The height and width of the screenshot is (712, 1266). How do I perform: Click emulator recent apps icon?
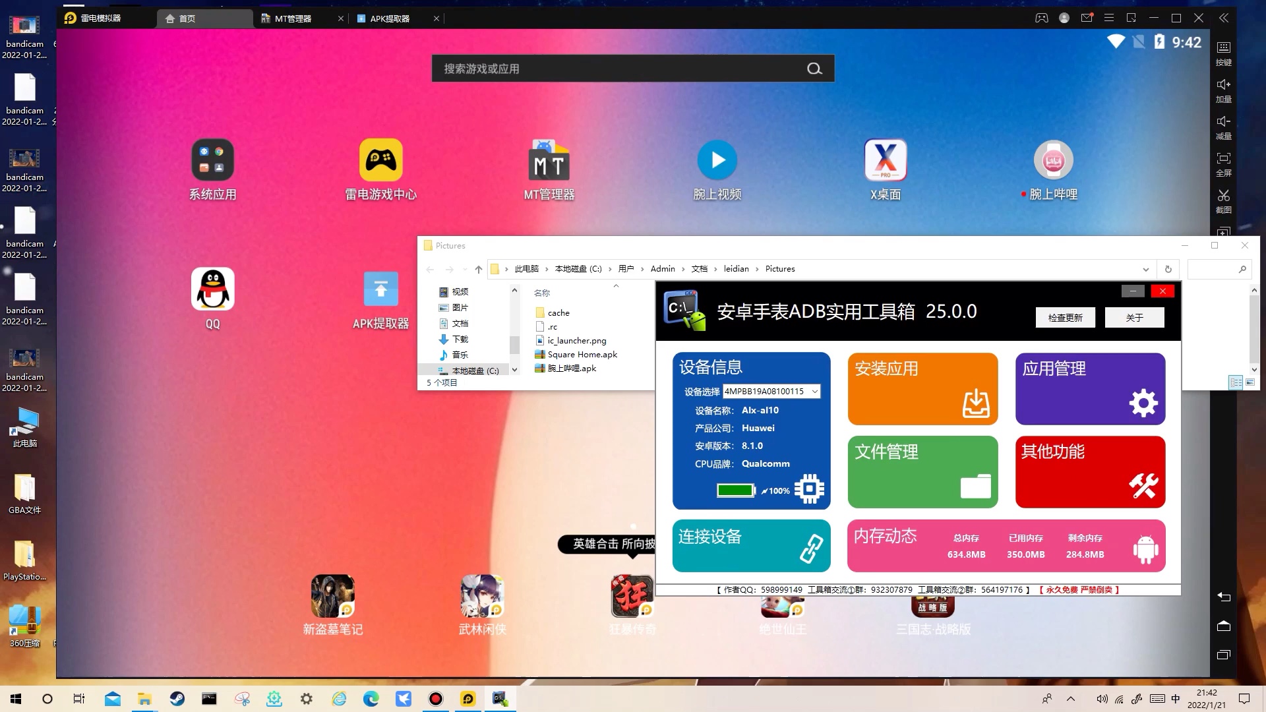pos(1224,655)
